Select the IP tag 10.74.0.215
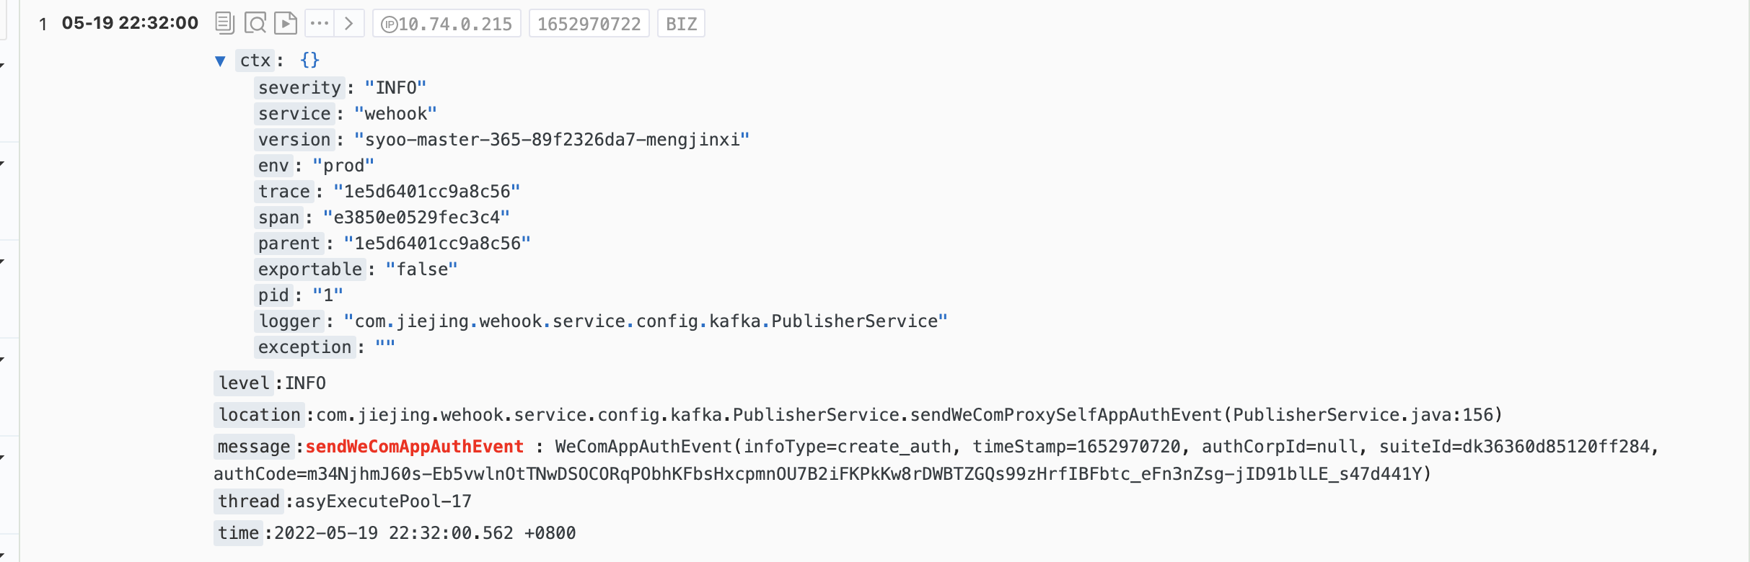The image size is (1750, 562). click(x=447, y=24)
